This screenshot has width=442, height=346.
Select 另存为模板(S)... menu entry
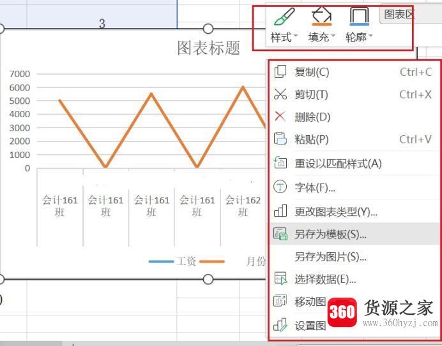coord(354,234)
